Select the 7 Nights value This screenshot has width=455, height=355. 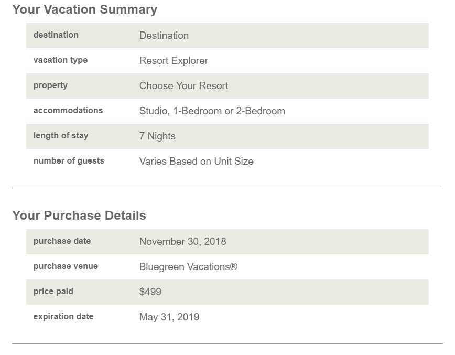(x=157, y=136)
